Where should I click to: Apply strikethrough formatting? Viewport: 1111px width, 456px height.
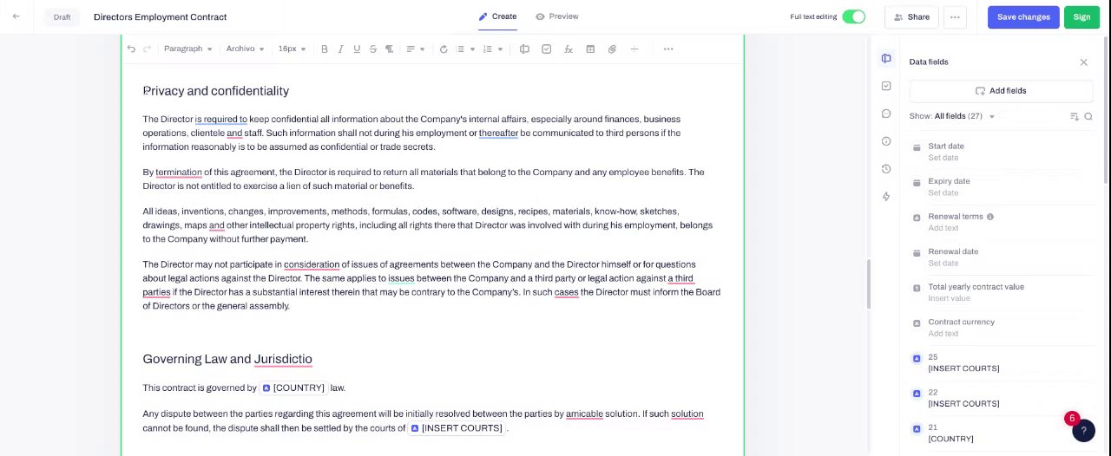click(x=372, y=49)
